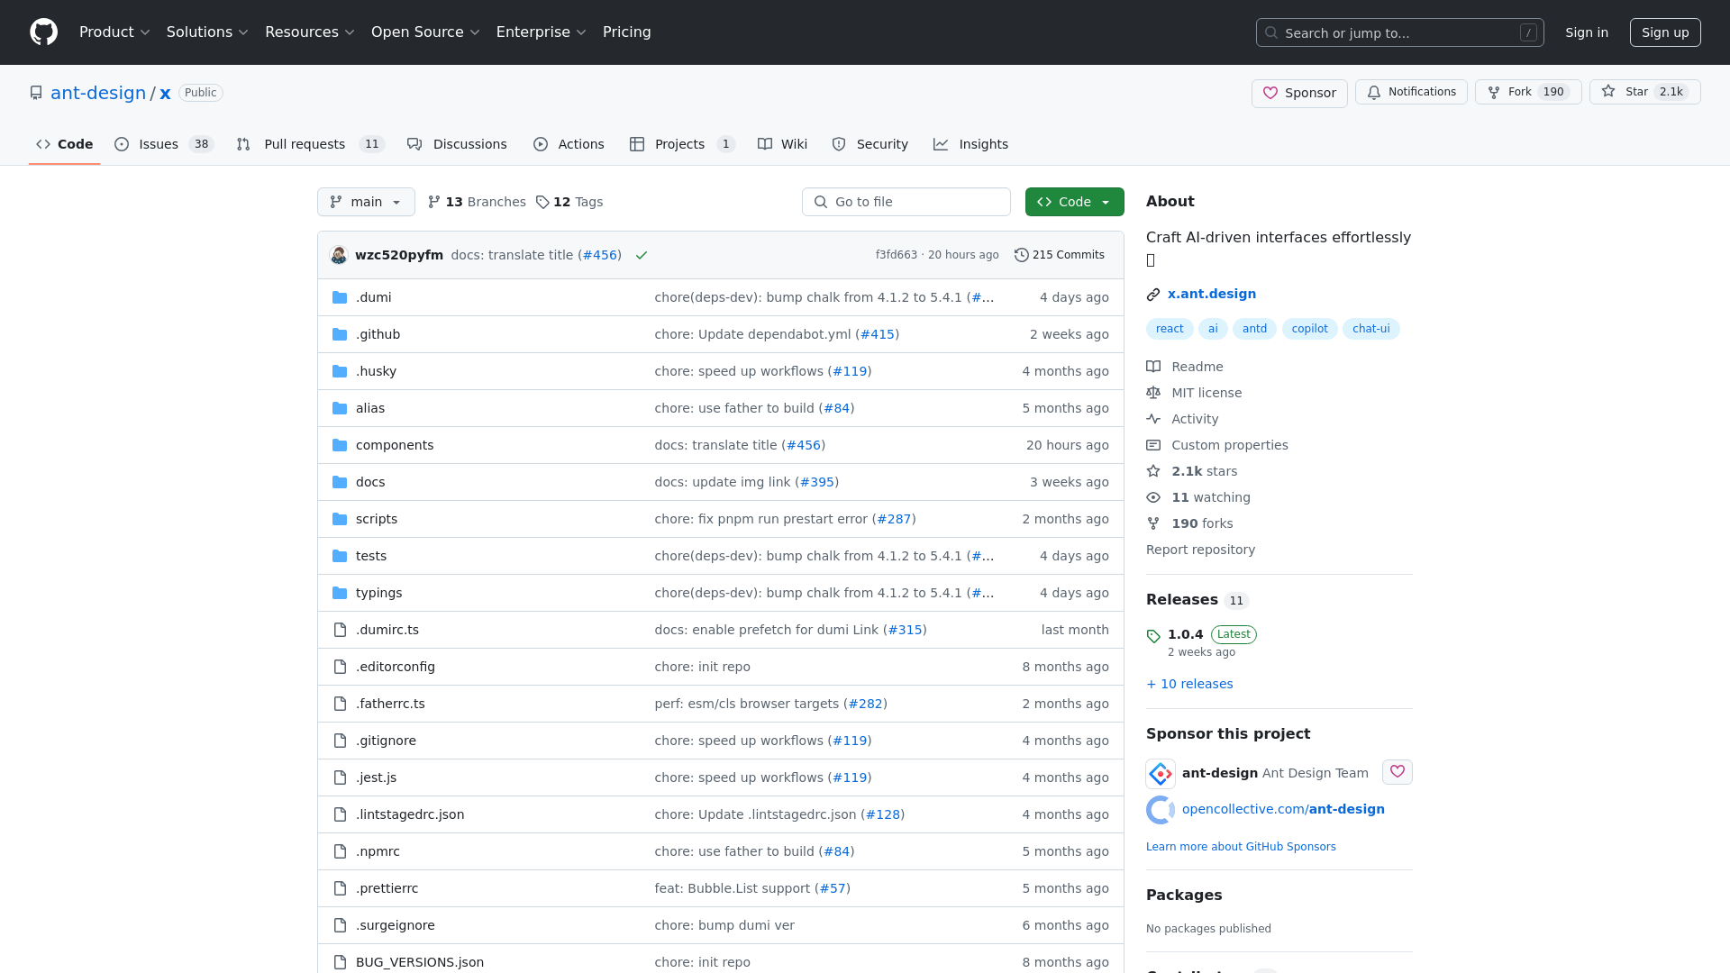Open the .editorconfig file icon
The height and width of the screenshot is (973, 1730).
pyautogui.click(x=340, y=667)
